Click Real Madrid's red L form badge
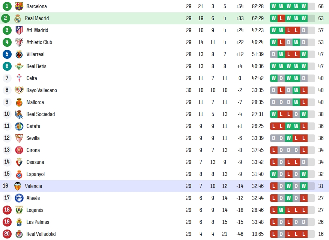The height and width of the screenshot is (240, 329). 281,18
